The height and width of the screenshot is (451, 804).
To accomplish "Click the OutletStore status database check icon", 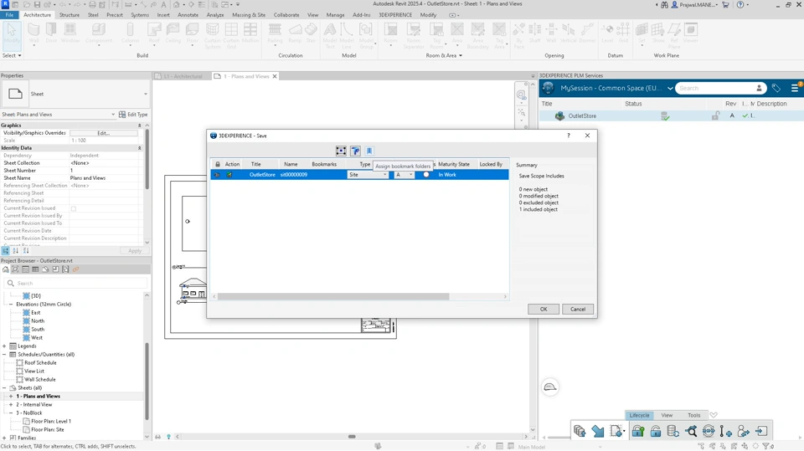I will 665,116.
